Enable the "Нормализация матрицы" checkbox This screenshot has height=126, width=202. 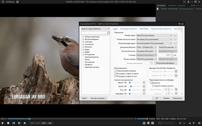[x=115, y=71]
